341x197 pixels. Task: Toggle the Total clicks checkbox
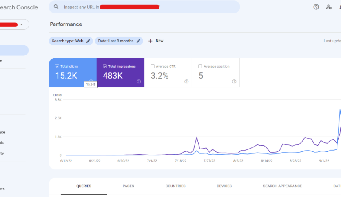point(57,66)
